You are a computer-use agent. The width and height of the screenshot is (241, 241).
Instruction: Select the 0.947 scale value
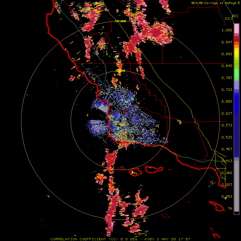pyautogui.click(x=227, y=42)
